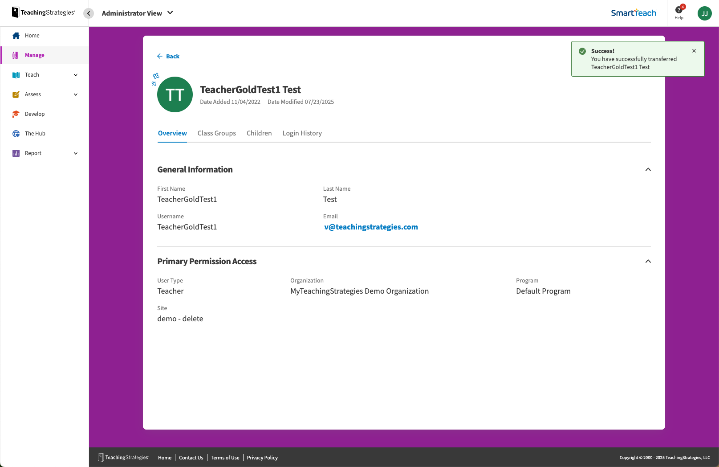Collapse the General Information section
719x467 pixels.
[648, 169]
